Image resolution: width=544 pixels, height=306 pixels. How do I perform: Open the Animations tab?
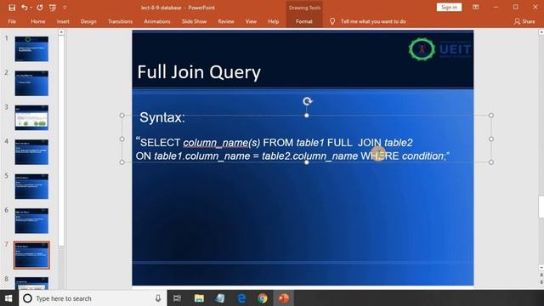pyautogui.click(x=156, y=21)
